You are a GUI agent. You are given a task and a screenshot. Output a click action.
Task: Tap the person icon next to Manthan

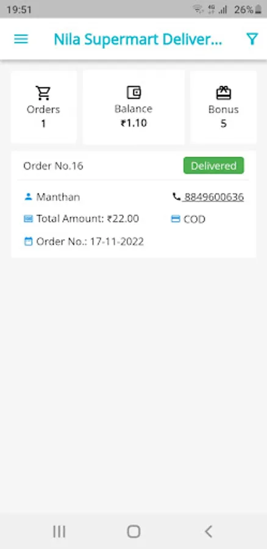(x=28, y=197)
